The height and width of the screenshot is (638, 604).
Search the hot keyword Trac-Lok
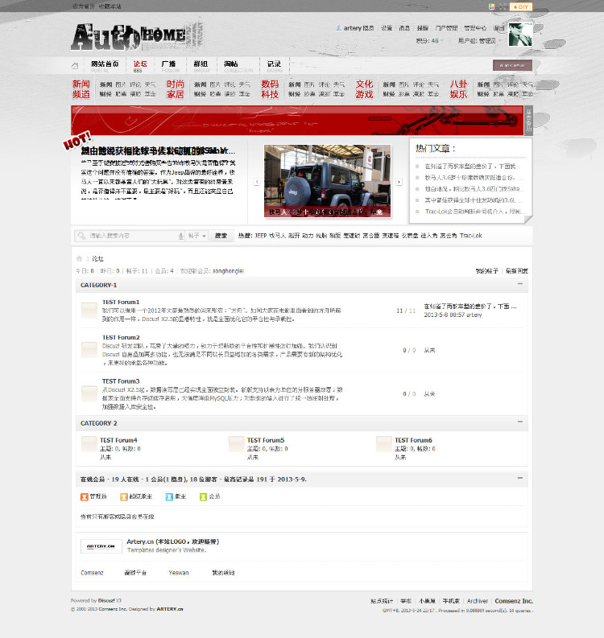471,236
